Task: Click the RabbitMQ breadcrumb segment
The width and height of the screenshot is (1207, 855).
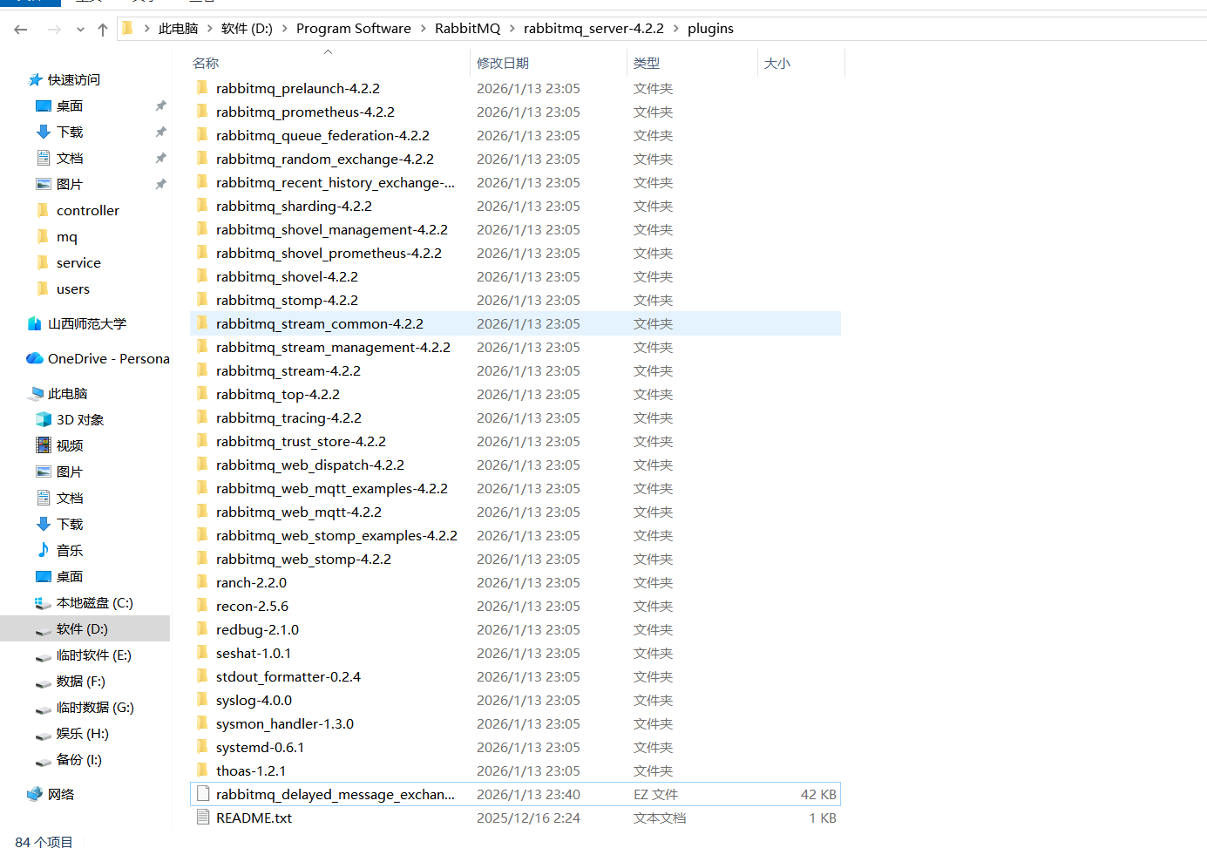Action: pyautogui.click(x=468, y=29)
